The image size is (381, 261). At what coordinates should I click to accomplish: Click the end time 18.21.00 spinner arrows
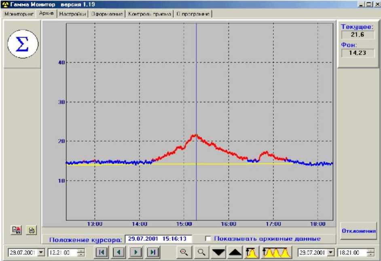370,253
